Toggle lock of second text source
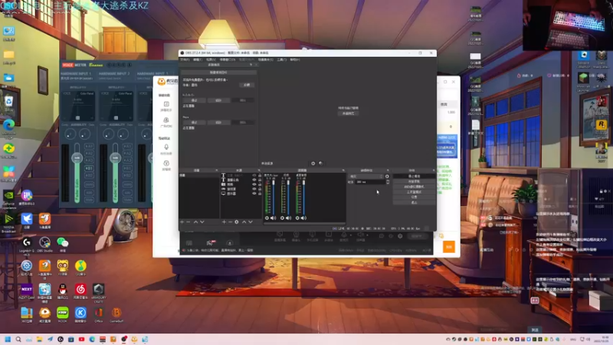This screenshot has width=613, height=345. click(260, 179)
